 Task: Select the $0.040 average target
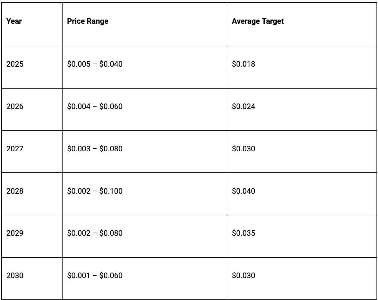point(244,191)
